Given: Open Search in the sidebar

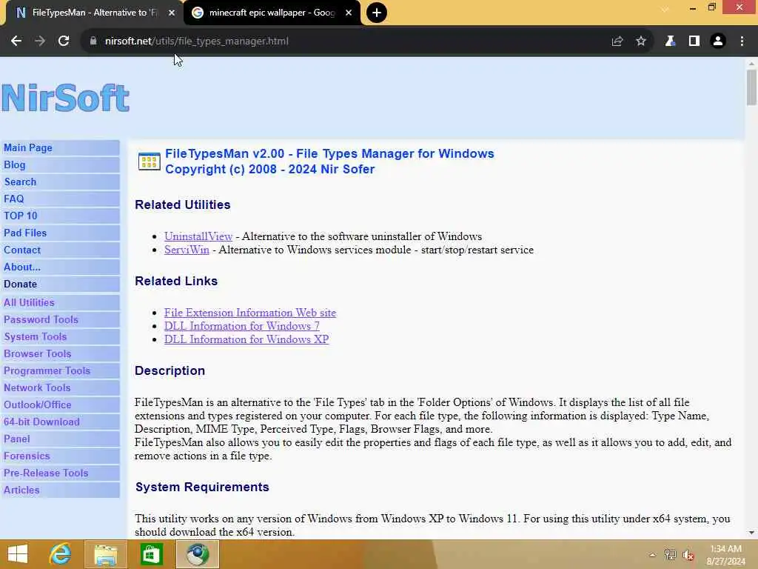Looking at the screenshot, I should pyautogui.click(x=61, y=182).
